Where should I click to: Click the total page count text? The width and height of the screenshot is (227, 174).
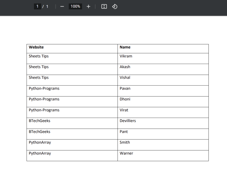(47, 7)
